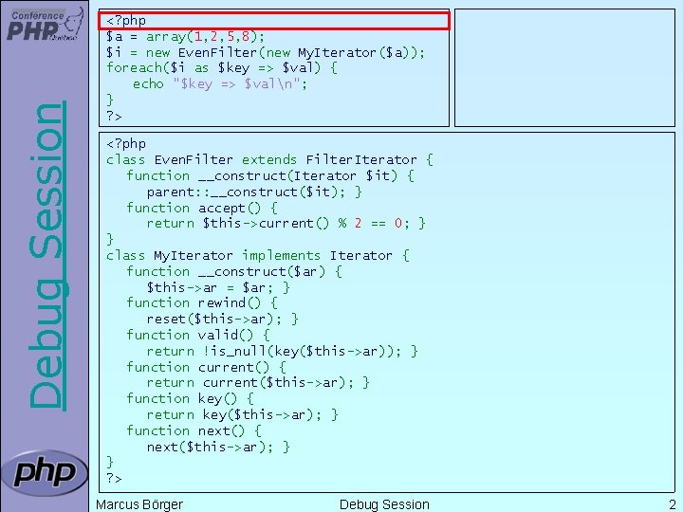Click the Marcus Börger footer name
The width and height of the screenshot is (683, 512).
139,504
